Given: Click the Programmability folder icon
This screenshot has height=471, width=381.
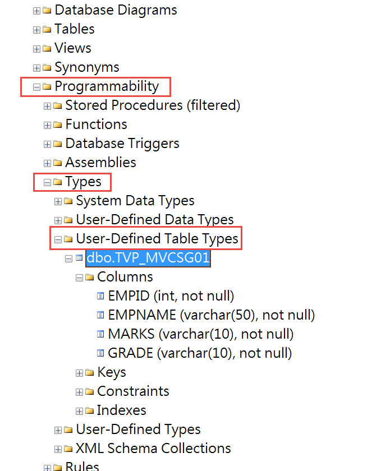Looking at the screenshot, I should (x=47, y=87).
